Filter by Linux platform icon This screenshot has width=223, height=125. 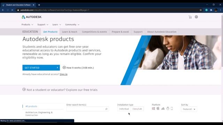click(168, 108)
